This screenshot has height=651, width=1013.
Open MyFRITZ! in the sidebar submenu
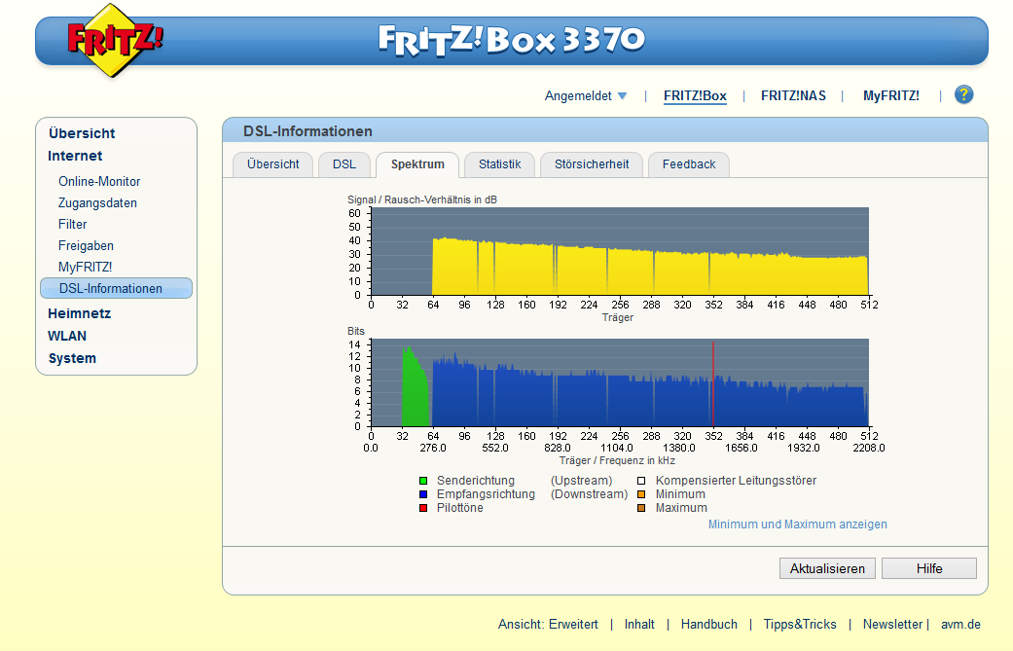[86, 267]
